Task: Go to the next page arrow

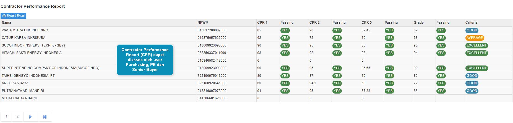Action: click(x=30, y=117)
